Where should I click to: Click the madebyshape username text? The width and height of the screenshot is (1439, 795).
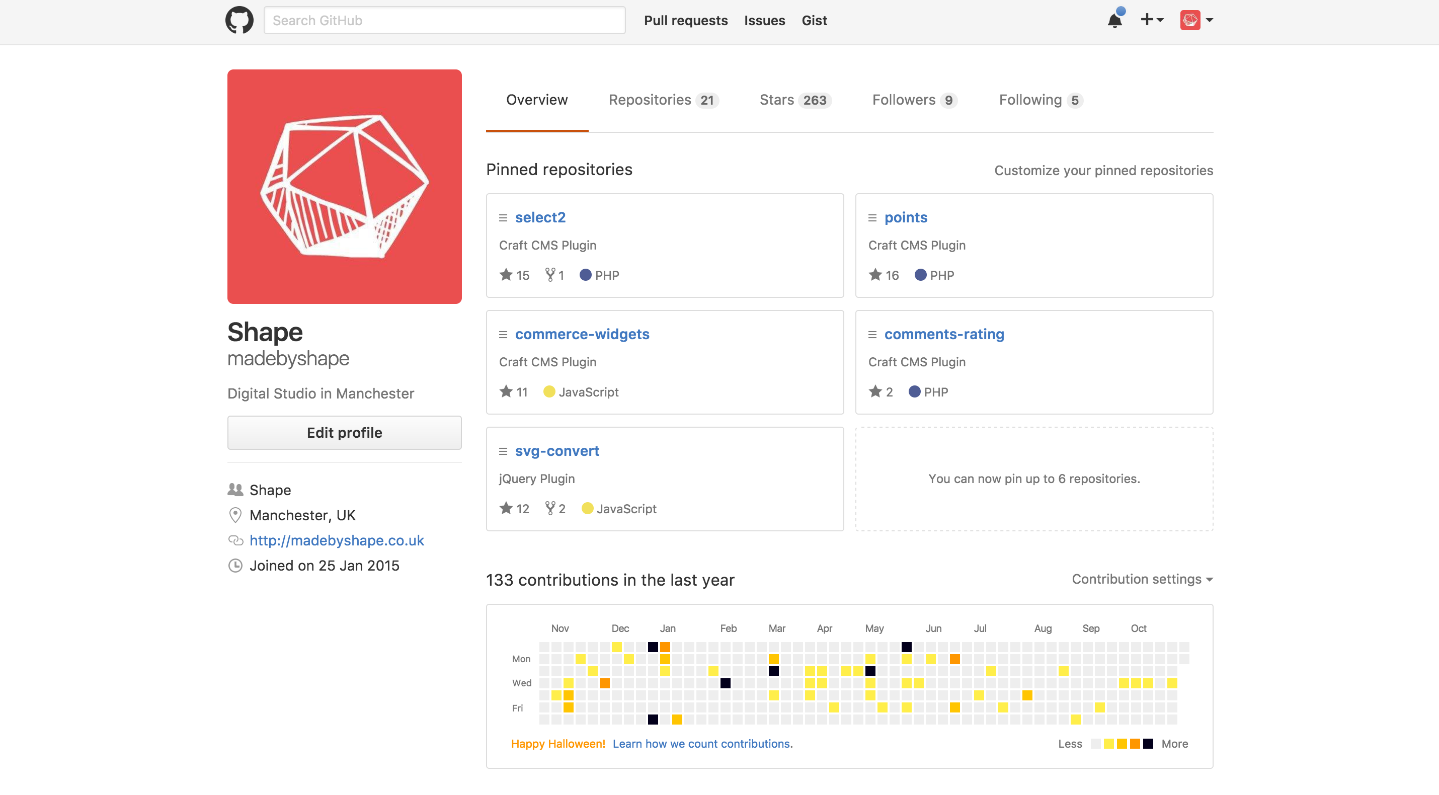288,358
